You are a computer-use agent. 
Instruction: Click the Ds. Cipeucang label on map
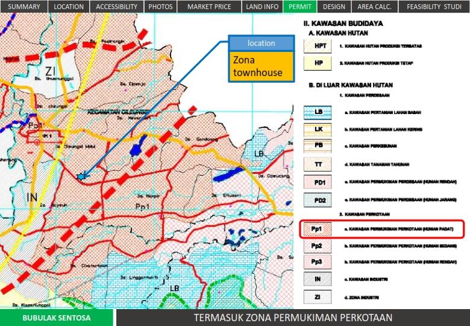pos(274,176)
